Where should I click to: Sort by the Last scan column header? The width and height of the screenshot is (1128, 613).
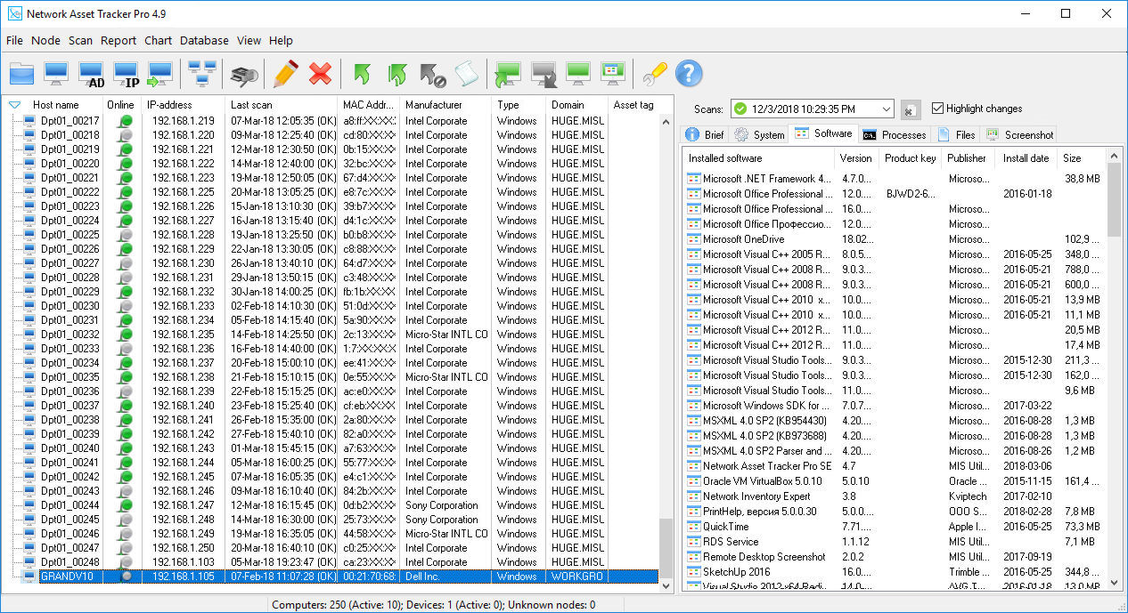pos(281,105)
